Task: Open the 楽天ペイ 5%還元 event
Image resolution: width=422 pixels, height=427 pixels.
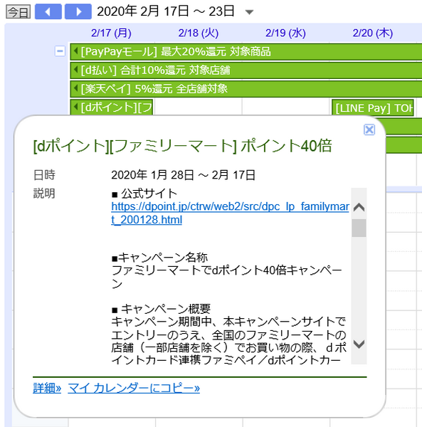Action: click(x=246, y=89)
